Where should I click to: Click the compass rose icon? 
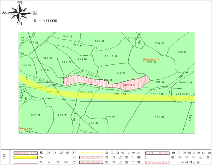[20, 13]
